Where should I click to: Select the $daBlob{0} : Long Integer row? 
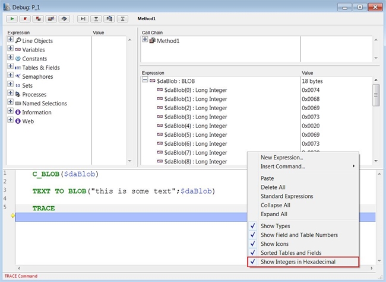[195, 90]
